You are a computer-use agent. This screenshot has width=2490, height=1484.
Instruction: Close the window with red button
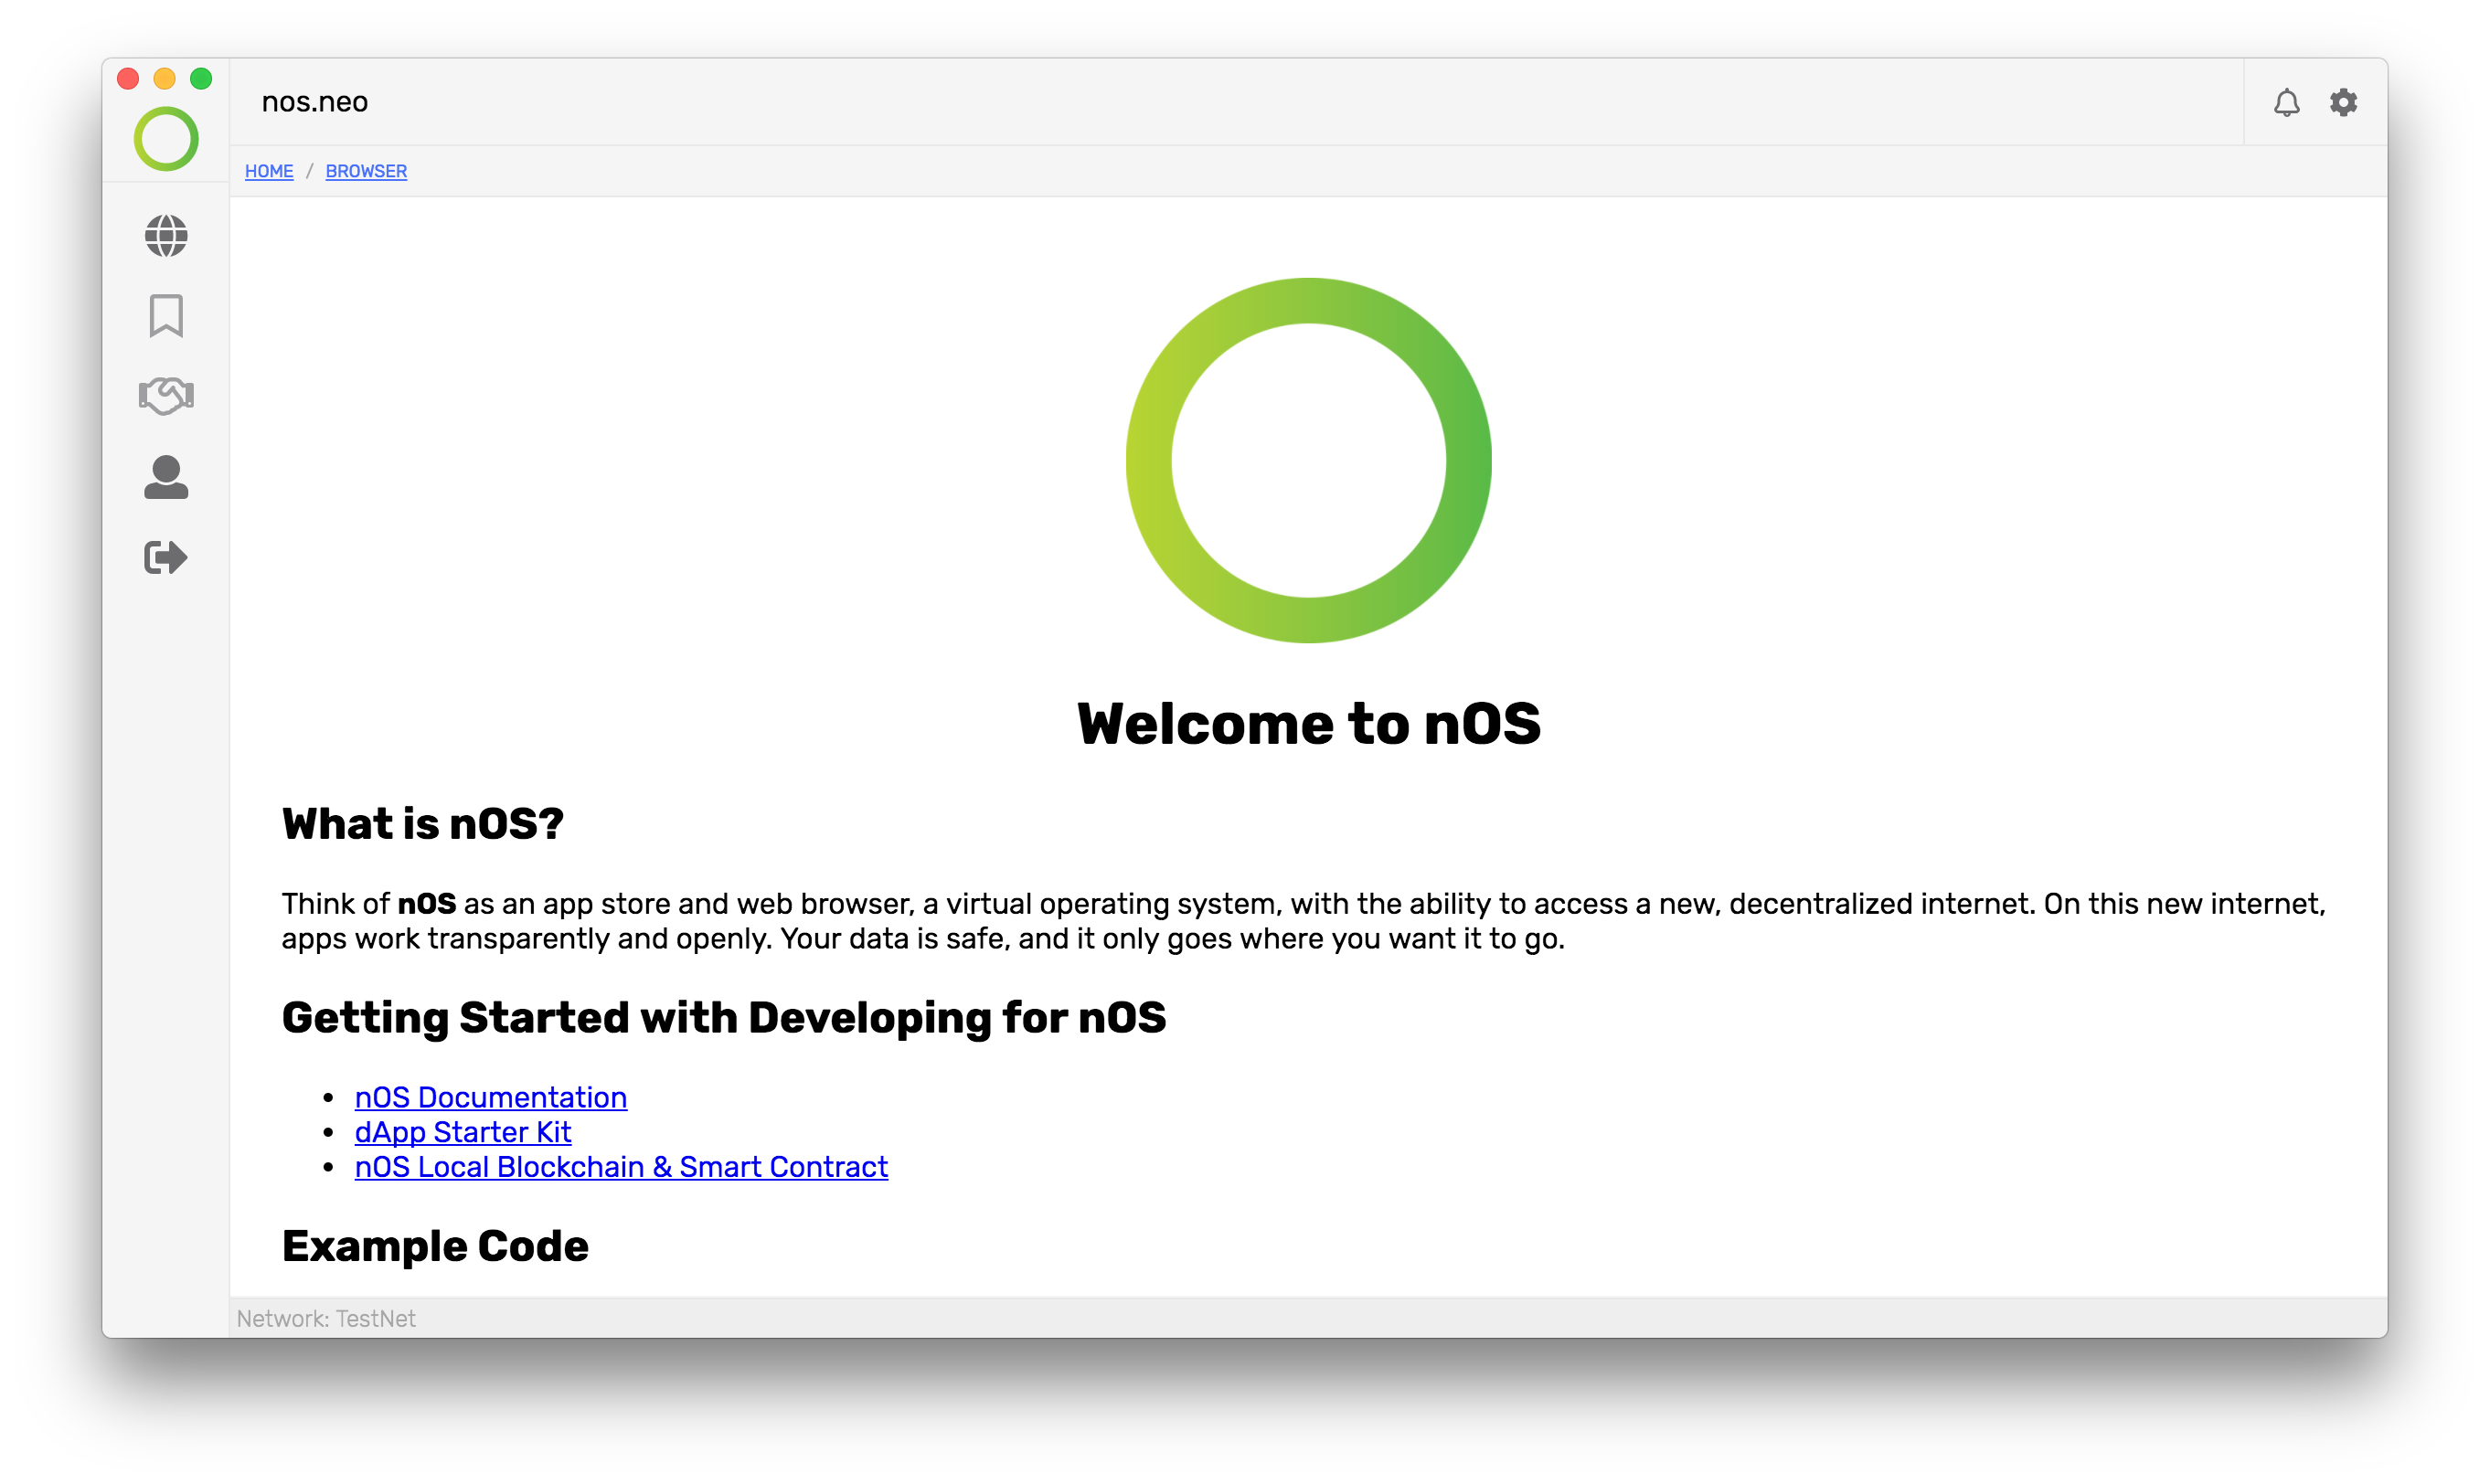[x=128, y=78]
